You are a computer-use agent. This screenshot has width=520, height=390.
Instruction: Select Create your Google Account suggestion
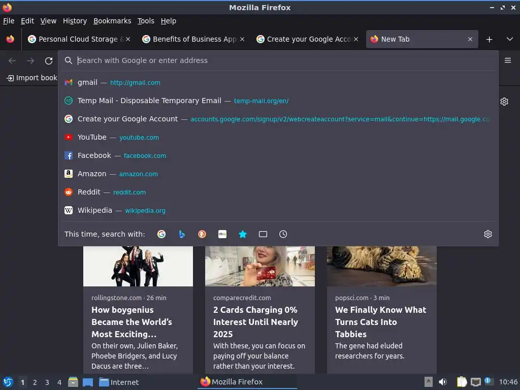click(278, 119)
